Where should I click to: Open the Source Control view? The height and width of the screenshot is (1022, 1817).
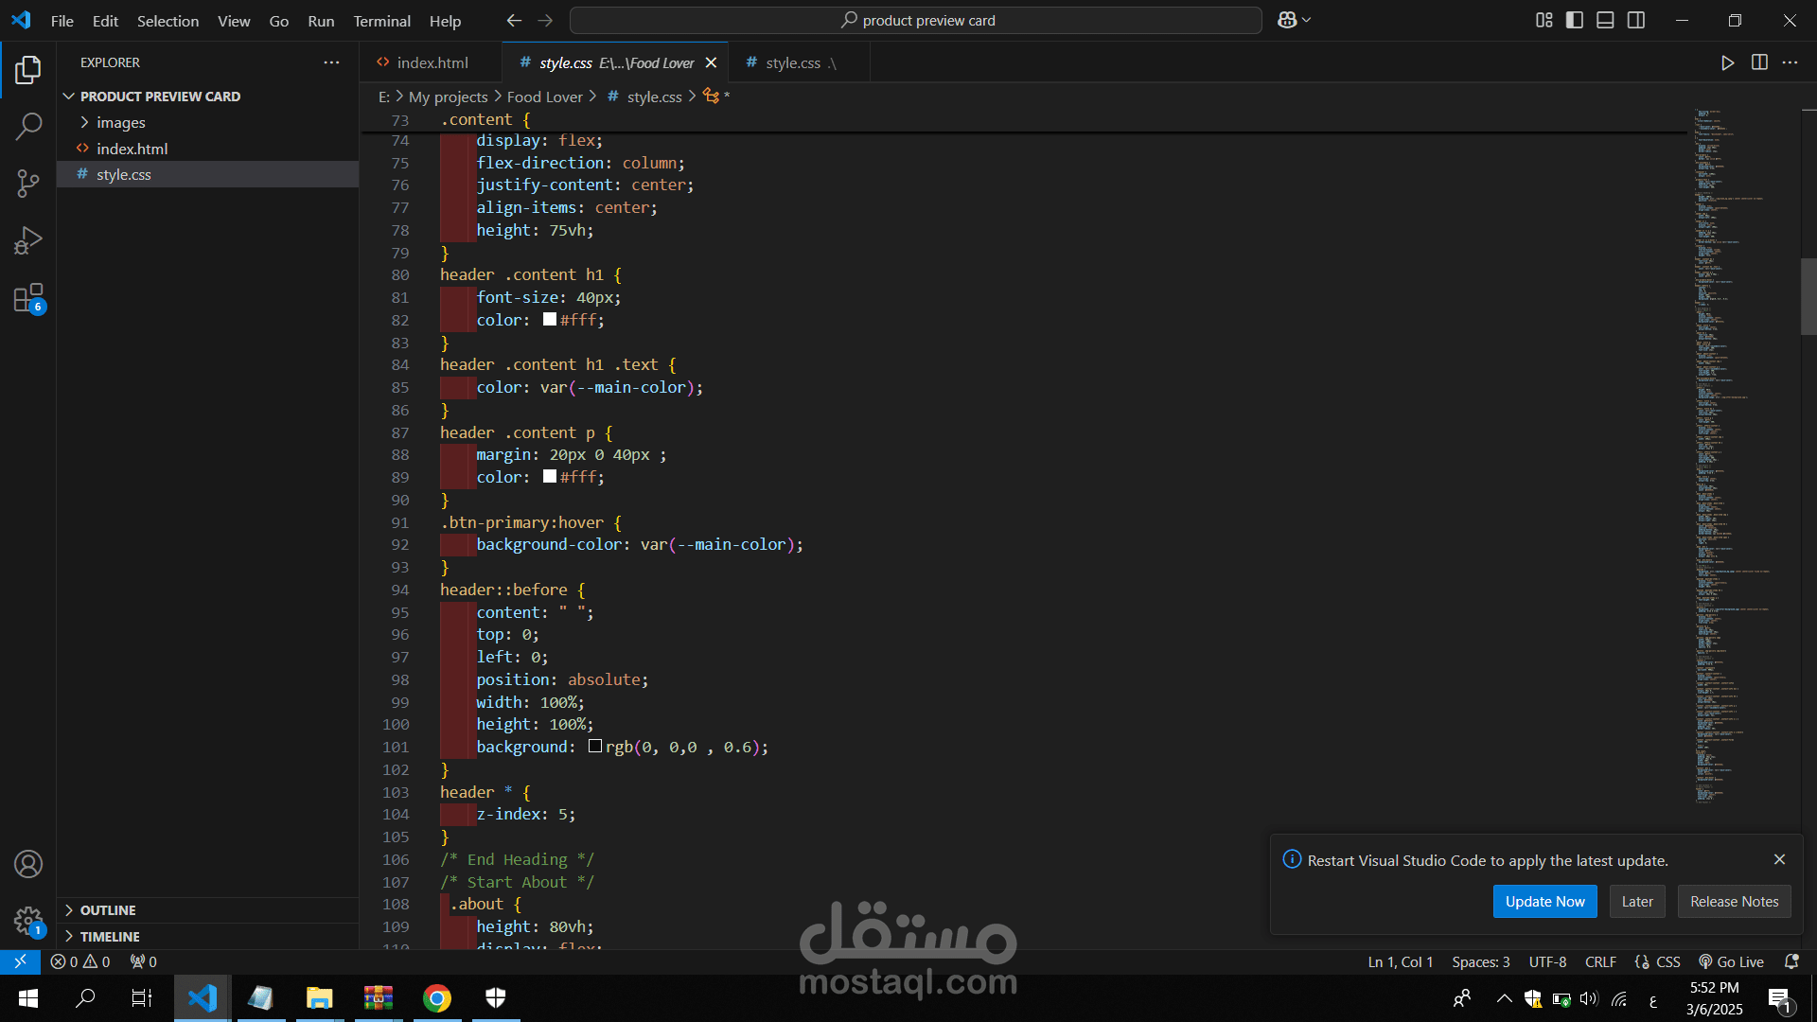pos(28,183)
